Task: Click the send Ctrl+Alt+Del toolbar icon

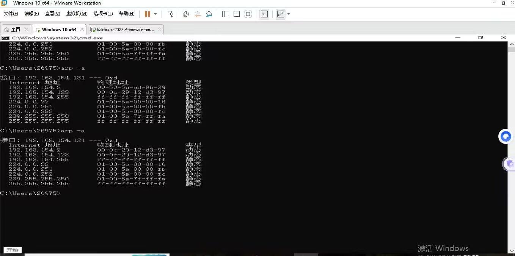Action: [170, 14]
